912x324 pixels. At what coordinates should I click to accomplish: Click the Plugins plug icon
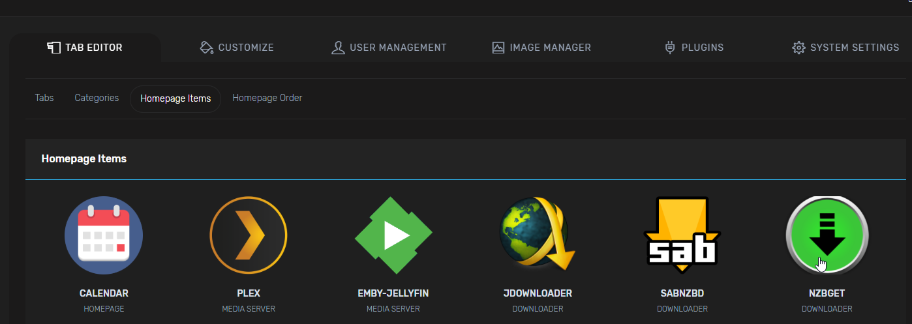[x=669, y=48]
